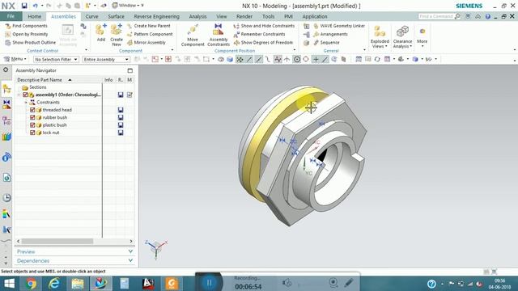Click the Help question mark icon in ribbon
The width and height of the screenshot is (518, 291).
click(x=488, y=16)
